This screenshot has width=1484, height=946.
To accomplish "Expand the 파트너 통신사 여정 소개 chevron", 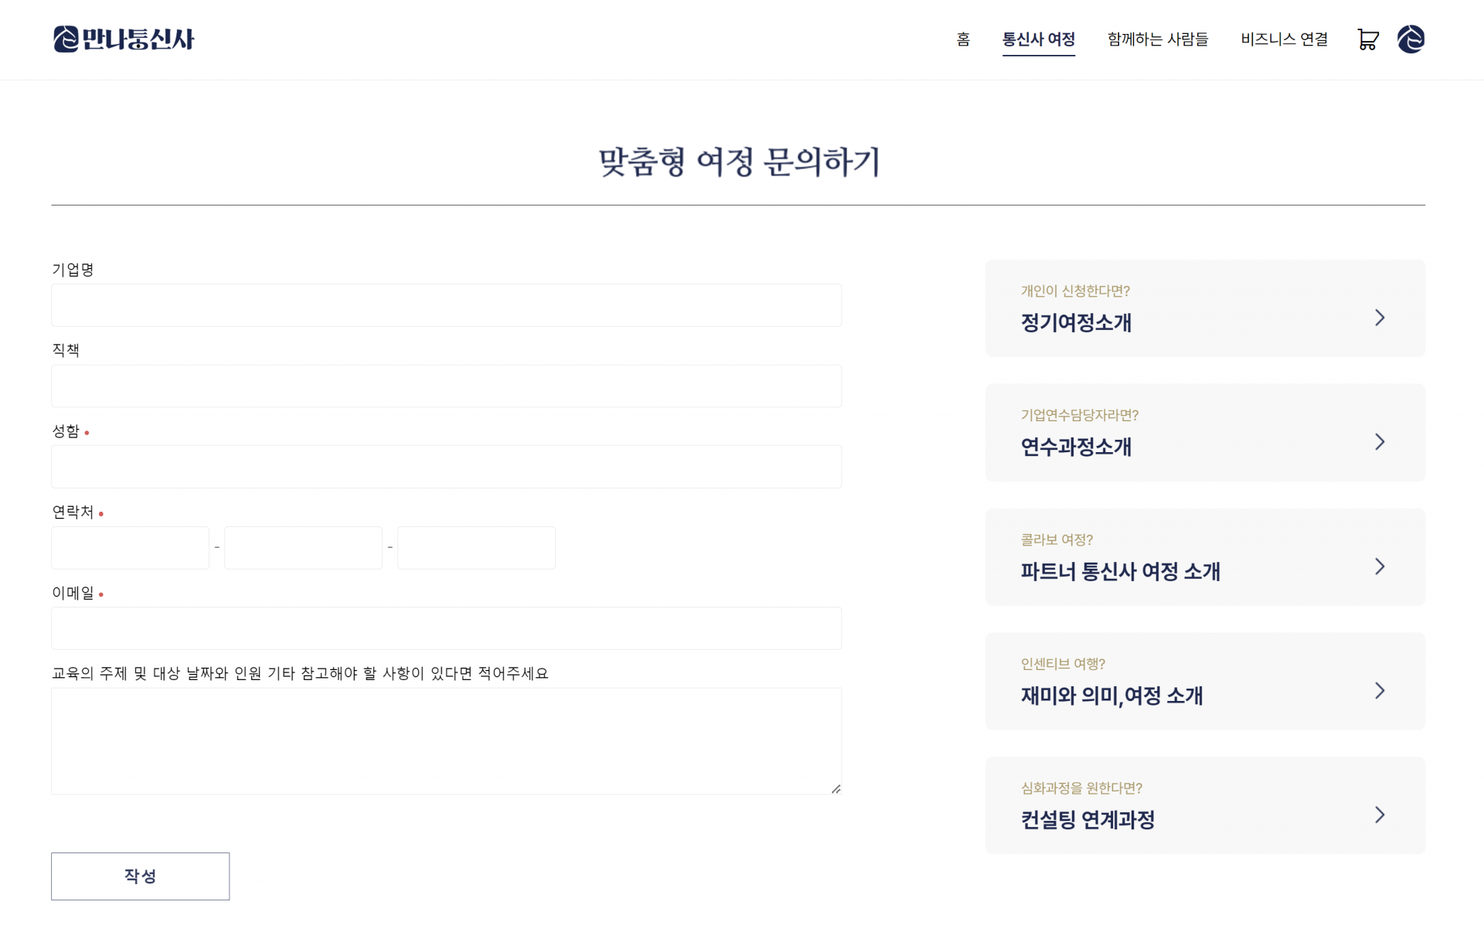I will pos(1380,567).
